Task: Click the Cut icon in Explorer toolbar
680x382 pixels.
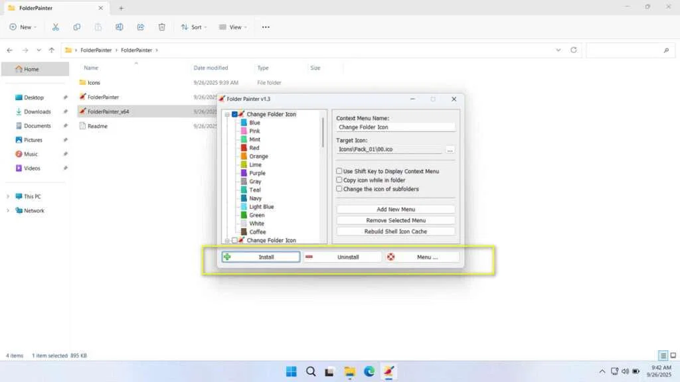Action: coord(56,27)
